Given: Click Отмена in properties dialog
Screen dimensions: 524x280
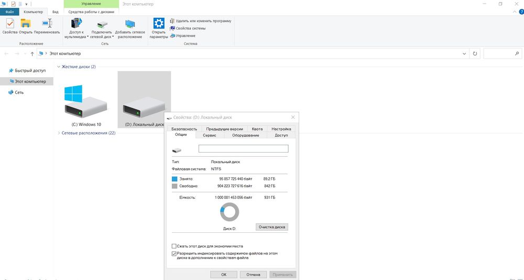Looking at the screenshot, I should [253, 275].
